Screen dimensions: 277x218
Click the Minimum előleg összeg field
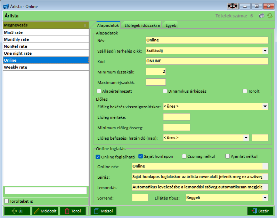pyautogui.click(x=177, y=127)
